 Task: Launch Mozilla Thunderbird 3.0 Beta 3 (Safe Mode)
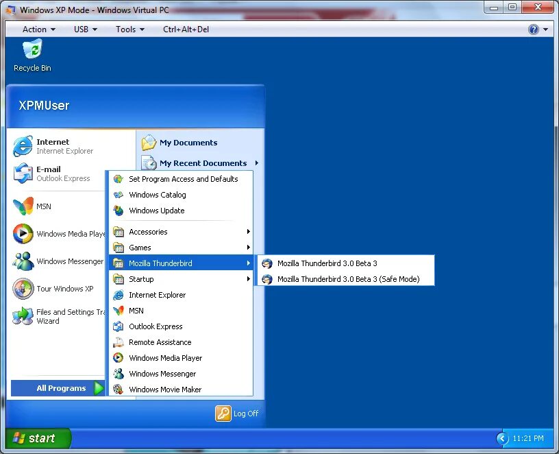pyautogui.click(x=345, y=279)
